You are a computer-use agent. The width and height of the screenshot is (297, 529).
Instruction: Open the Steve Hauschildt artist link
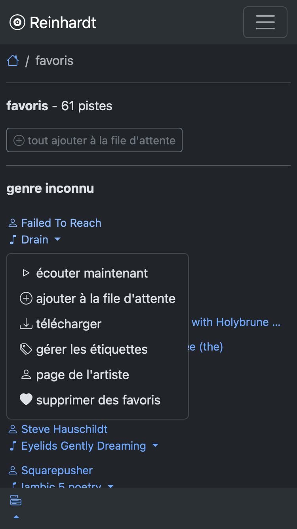pyautogui.click(x=64, y=429)
